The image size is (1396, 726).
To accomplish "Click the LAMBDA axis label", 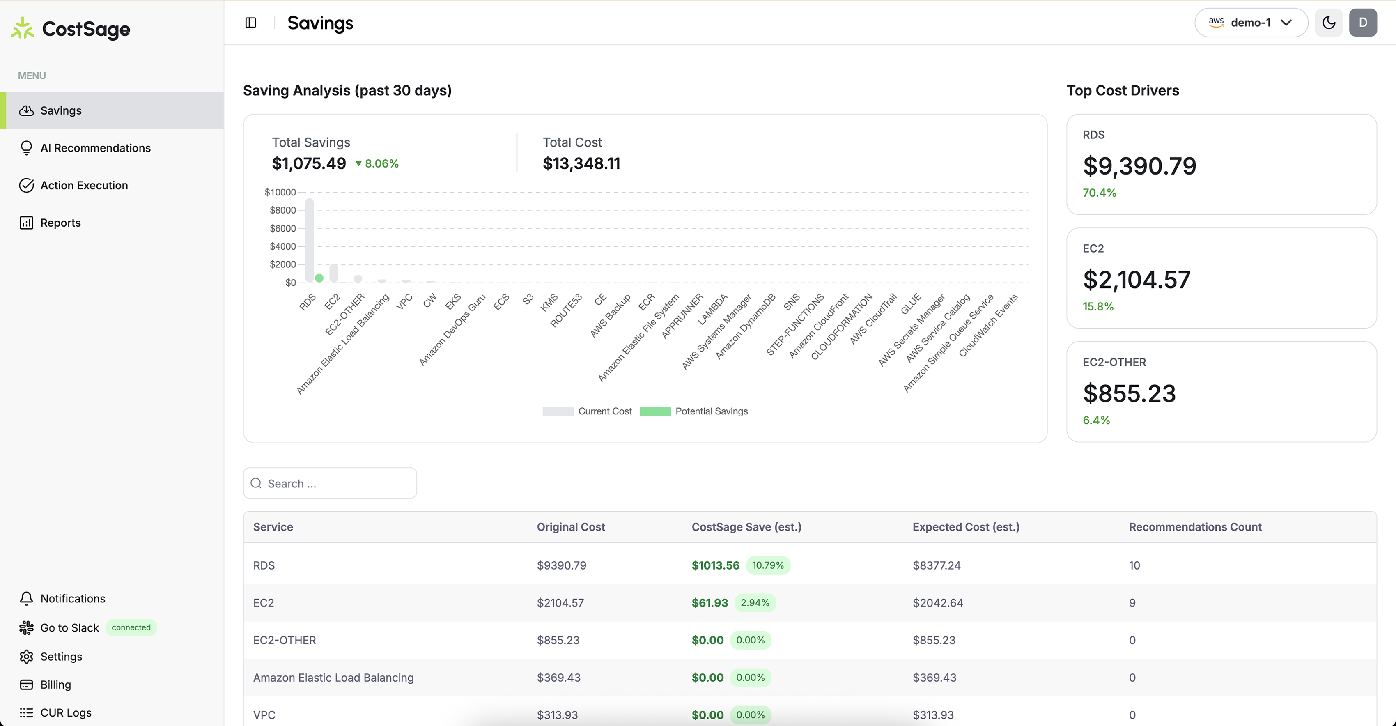I will 712,309.
